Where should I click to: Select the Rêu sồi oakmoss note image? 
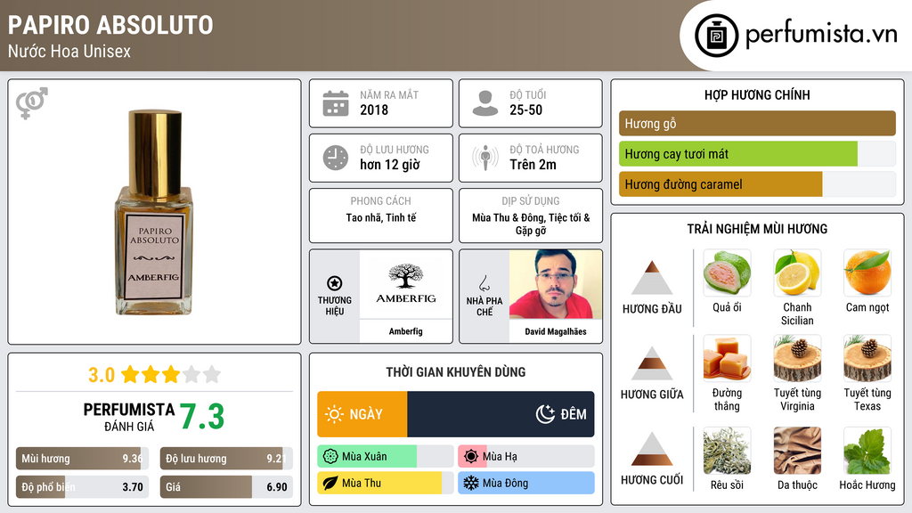[727, 451]
